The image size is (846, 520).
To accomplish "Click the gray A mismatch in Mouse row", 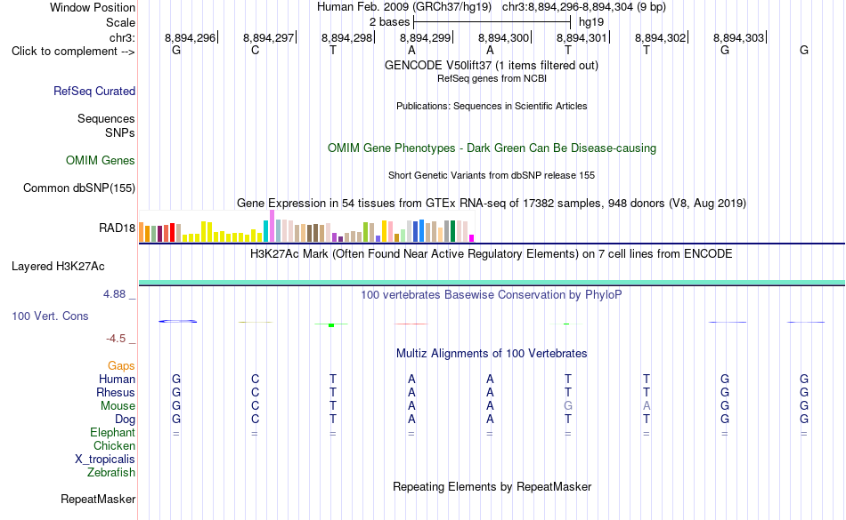I will (x=647, y=406).
